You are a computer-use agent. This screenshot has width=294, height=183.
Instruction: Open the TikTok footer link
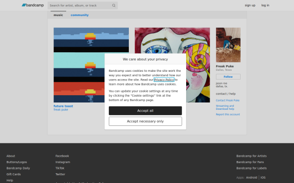[60, 168]
